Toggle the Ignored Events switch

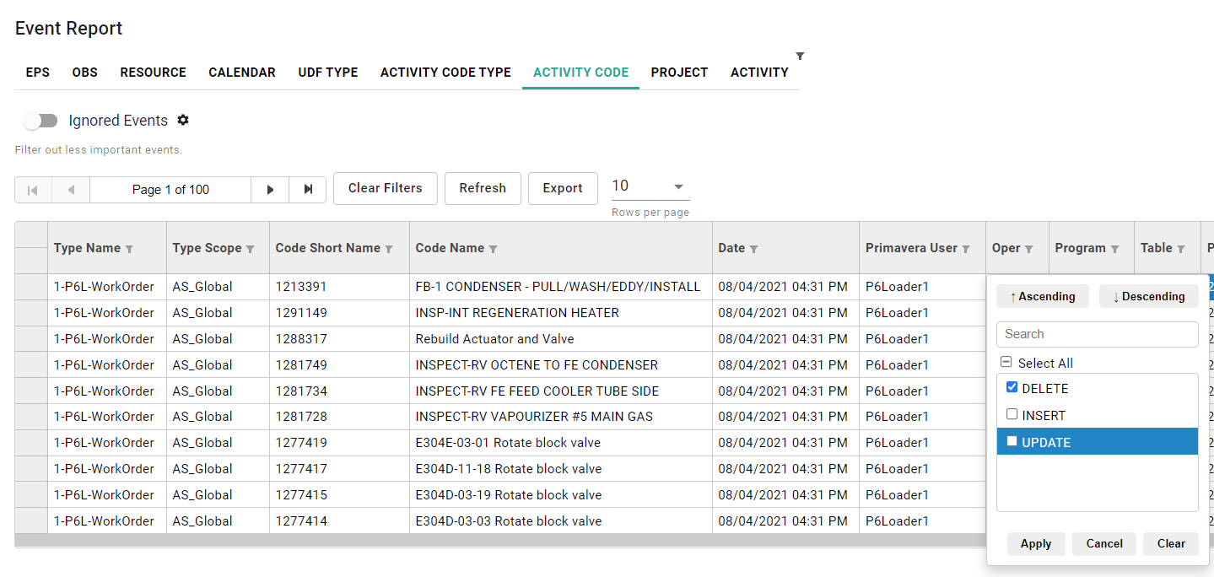coord(40,121)
